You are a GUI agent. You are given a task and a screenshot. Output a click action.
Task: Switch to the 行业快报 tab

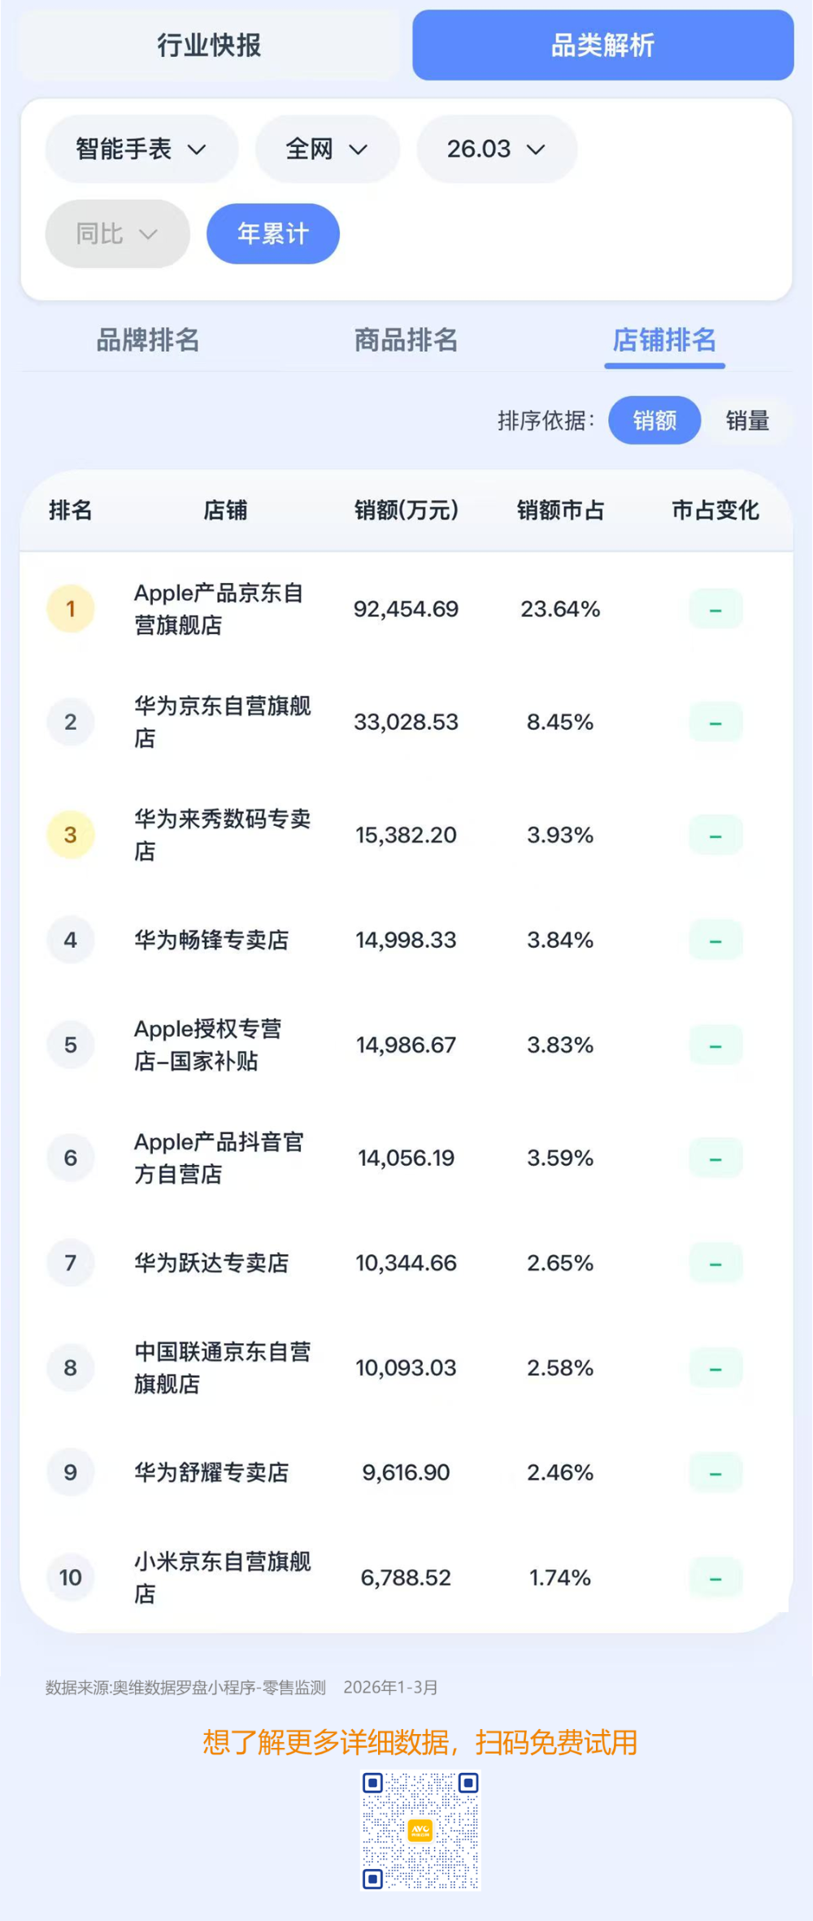(209, 46)
